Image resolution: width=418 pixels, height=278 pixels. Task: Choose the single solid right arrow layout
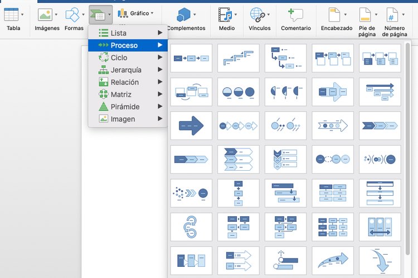click(191, 126)
